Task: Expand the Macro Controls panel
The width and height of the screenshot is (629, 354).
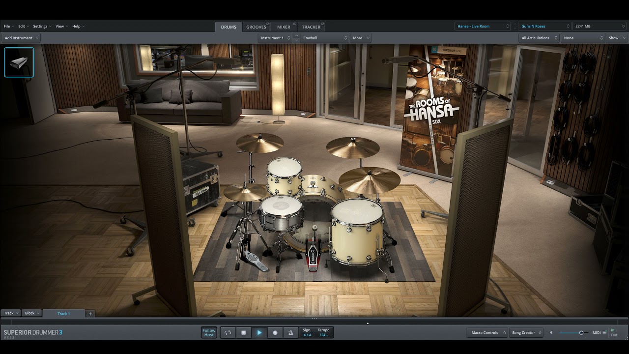Action: (486, 333)
